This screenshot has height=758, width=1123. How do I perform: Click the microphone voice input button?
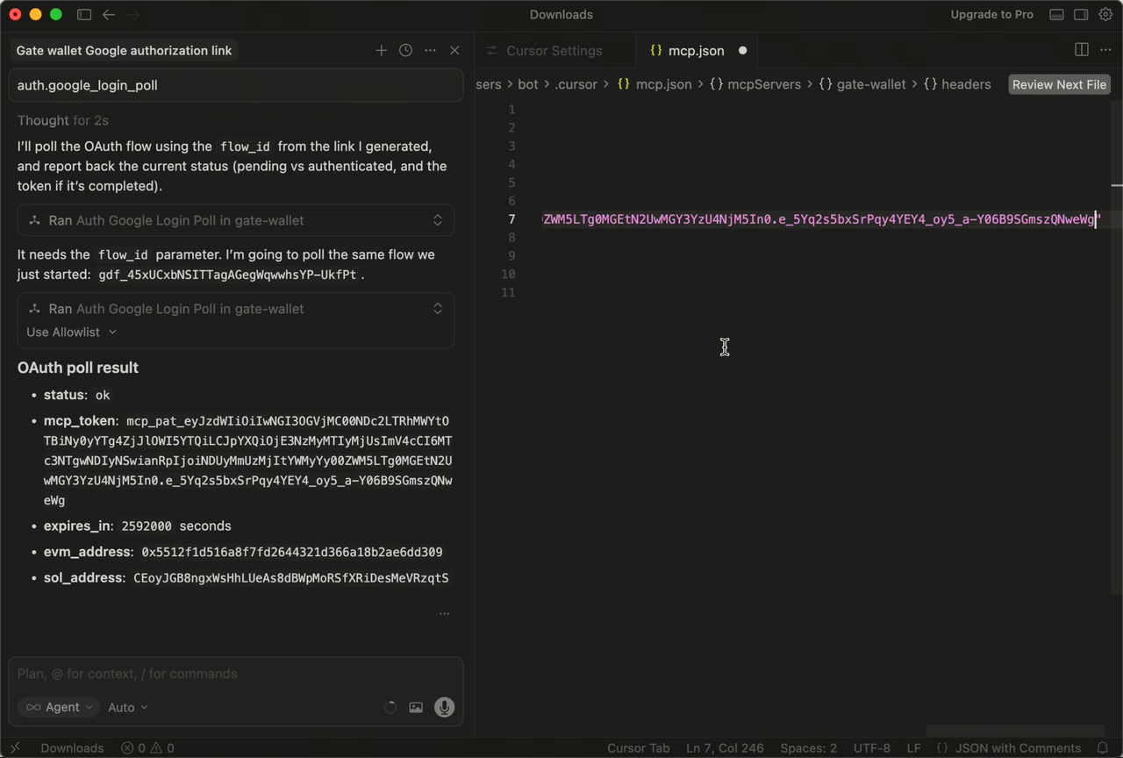pos(445,707)
